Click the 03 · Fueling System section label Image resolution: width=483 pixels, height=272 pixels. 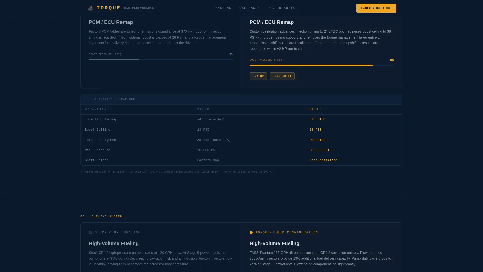[101, 216]
